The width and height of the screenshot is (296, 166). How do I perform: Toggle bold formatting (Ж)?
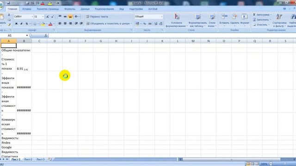(16, 24)
